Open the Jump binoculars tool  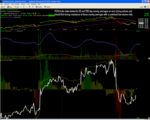click(9, 7)
